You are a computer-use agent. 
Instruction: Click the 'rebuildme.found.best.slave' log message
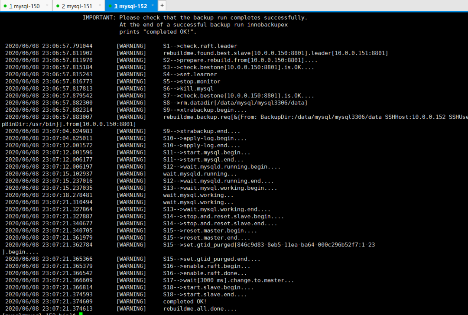coord(276,53)
